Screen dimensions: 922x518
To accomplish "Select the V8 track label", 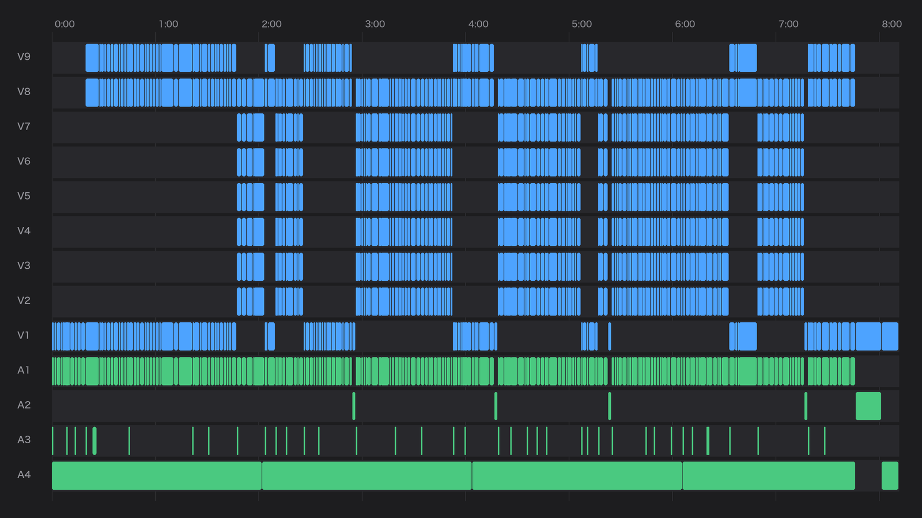I will coord(24,92).
